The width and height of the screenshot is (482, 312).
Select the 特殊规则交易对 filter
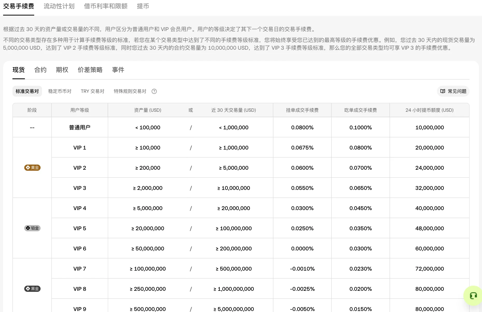pyautogui.click(x=130, y=91)
